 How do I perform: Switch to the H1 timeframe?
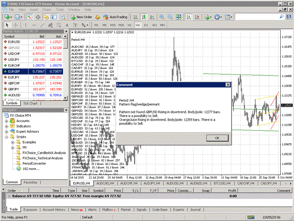tap(130, 25)
